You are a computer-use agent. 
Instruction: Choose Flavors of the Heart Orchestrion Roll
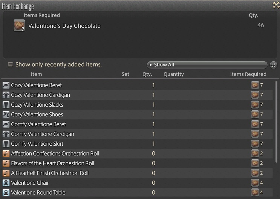52,163
